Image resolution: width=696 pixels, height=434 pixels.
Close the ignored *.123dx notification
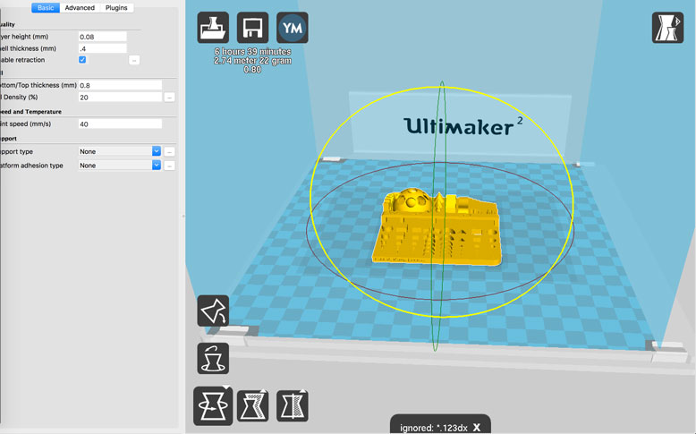476,428
